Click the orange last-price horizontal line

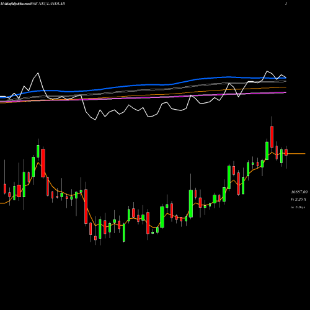[296, 154]
